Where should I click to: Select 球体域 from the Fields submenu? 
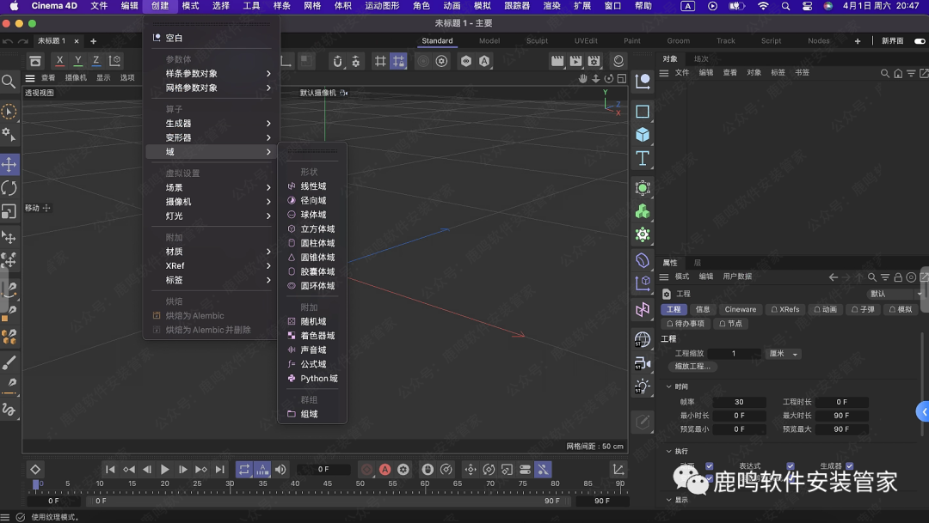point(312,214)
